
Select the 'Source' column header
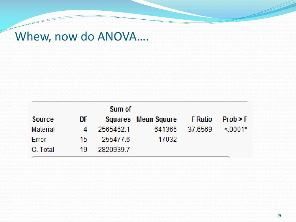pyautogui.click(x=43, y=119)
